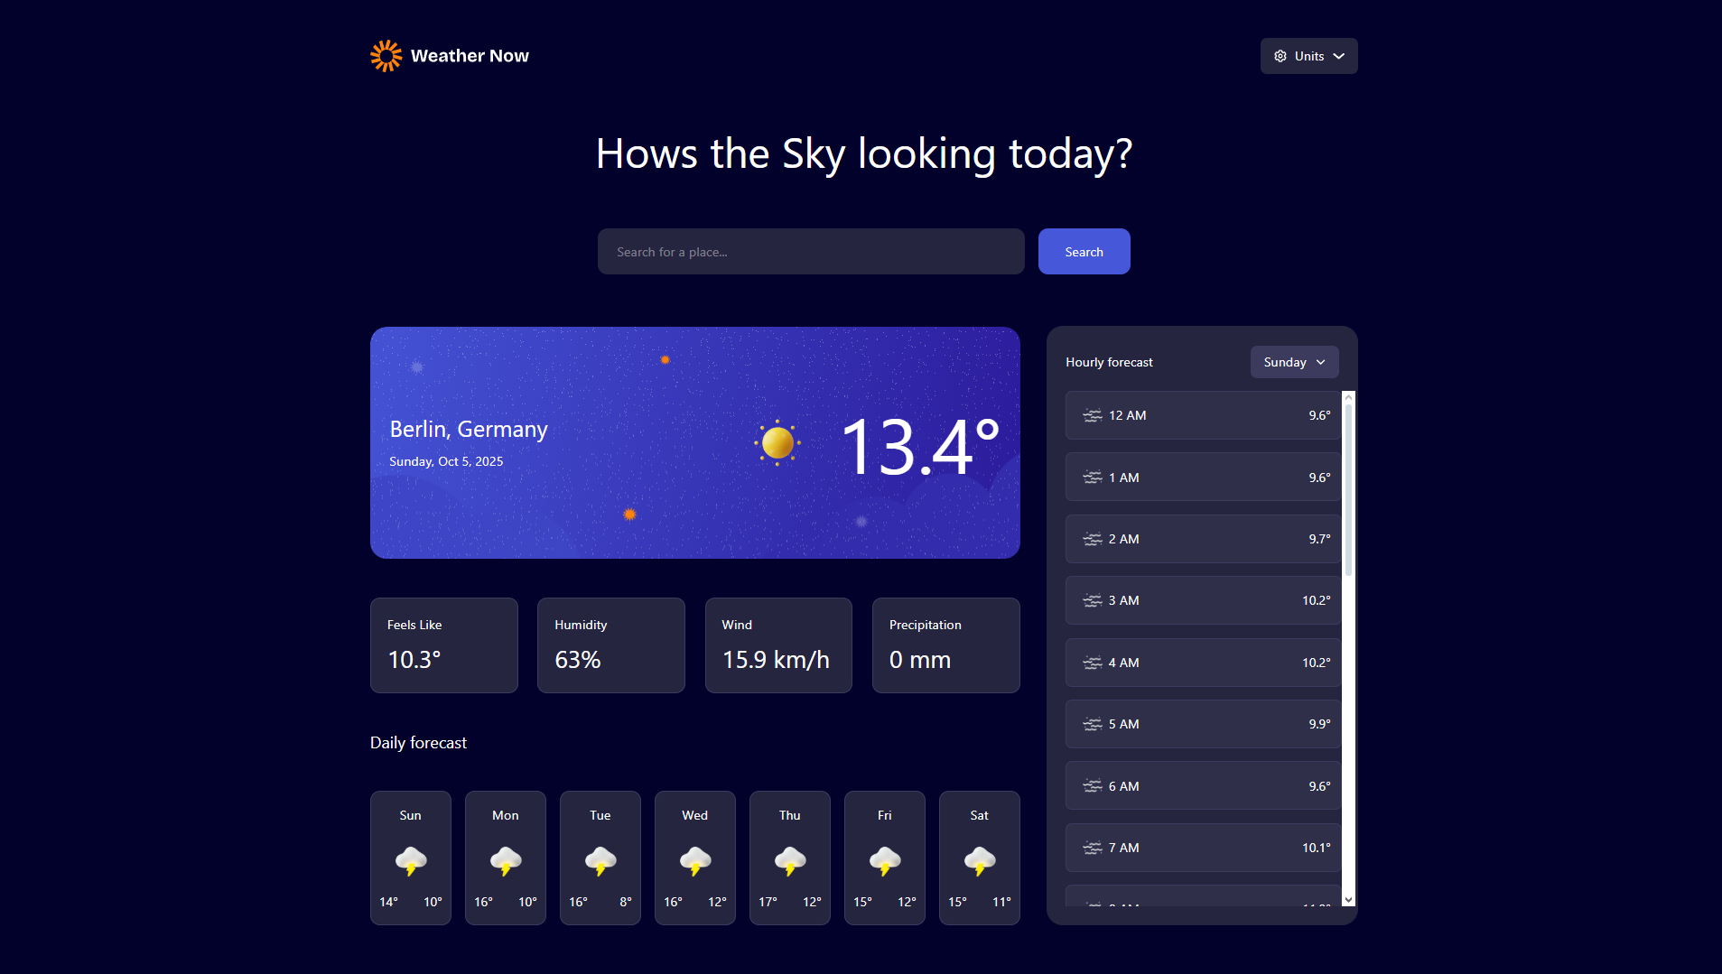Click the 10.2° value for 3 AM
Image resolution: width=1722 pixels, height=974 pixels.
1316,600
